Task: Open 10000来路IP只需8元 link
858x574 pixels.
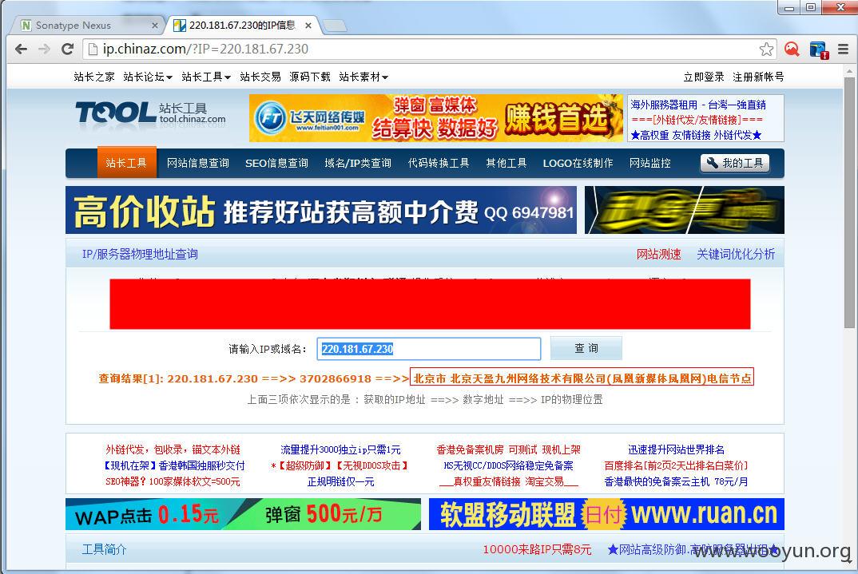Action: [x=538, y=549]
